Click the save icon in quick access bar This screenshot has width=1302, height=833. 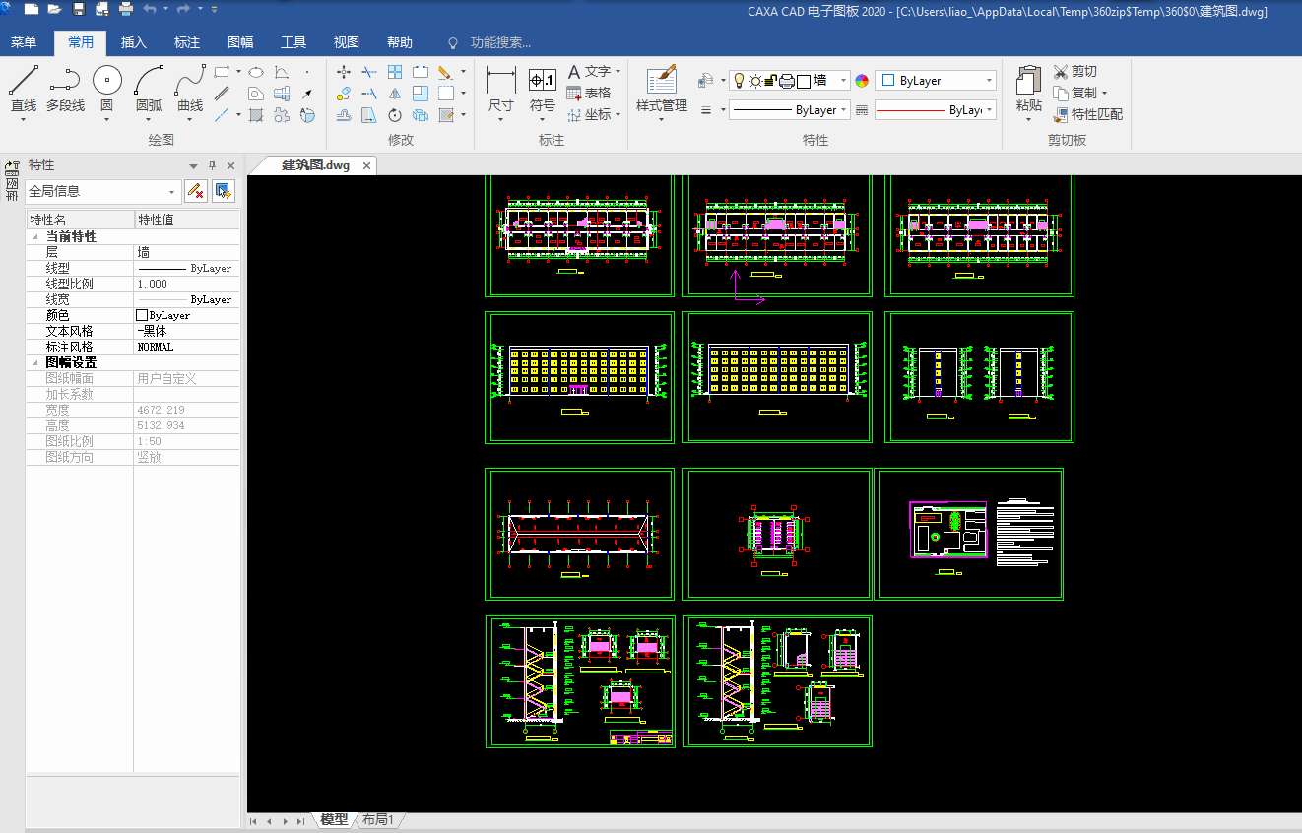click(x=79, y=10)
